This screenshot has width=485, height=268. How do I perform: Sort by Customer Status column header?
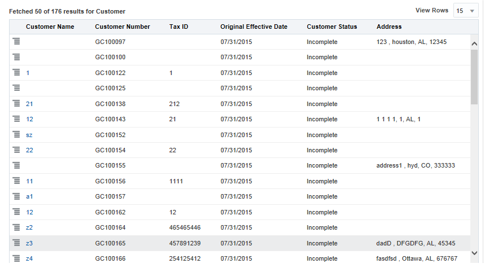332,27
